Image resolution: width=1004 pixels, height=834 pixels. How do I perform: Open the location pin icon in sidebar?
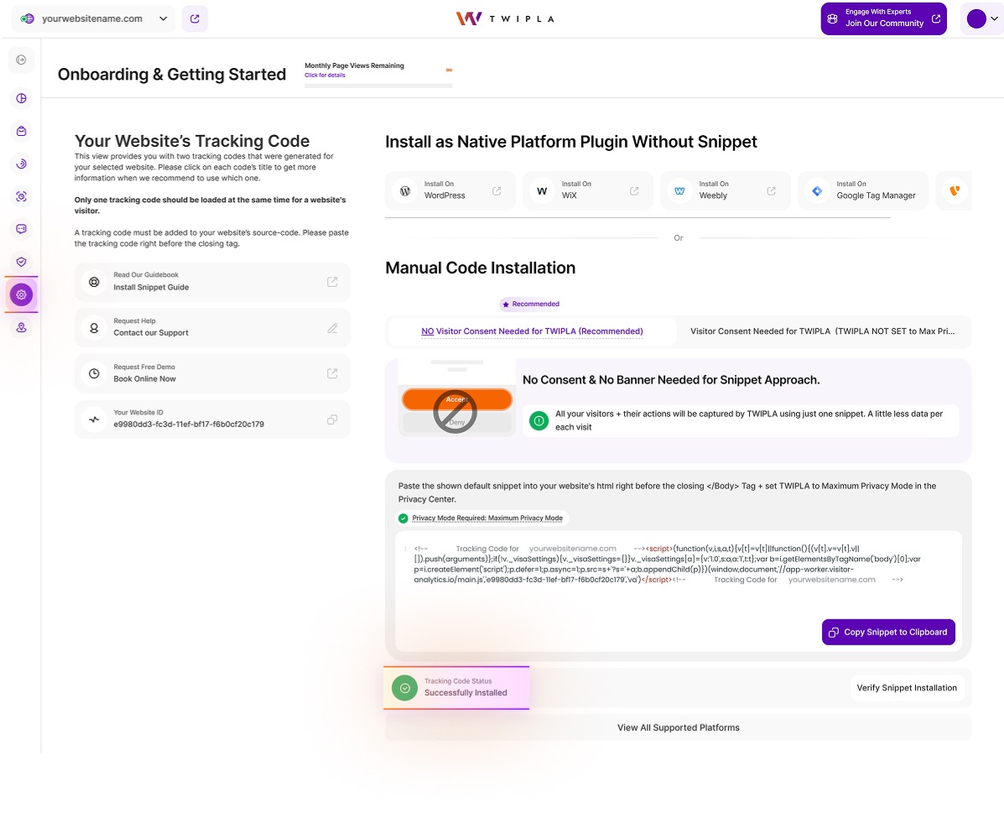[21, 328]
